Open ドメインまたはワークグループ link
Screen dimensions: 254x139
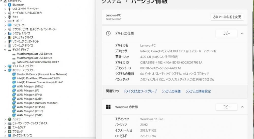point(140,91)
